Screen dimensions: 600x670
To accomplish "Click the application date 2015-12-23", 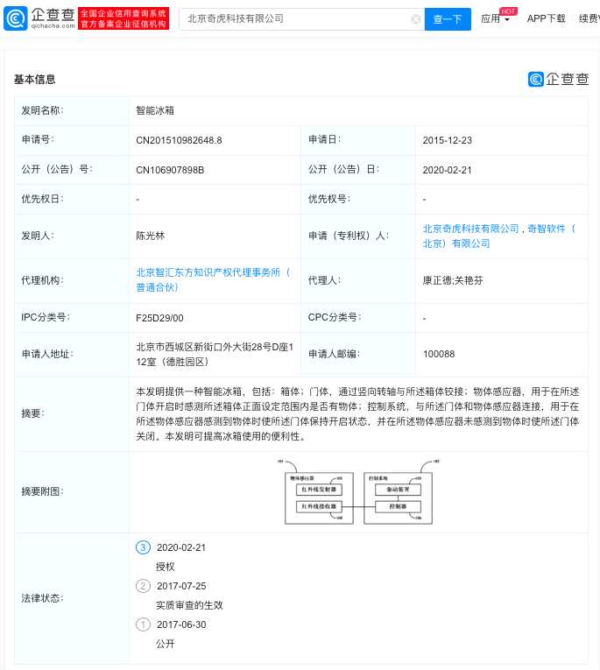I will [447, 140].
